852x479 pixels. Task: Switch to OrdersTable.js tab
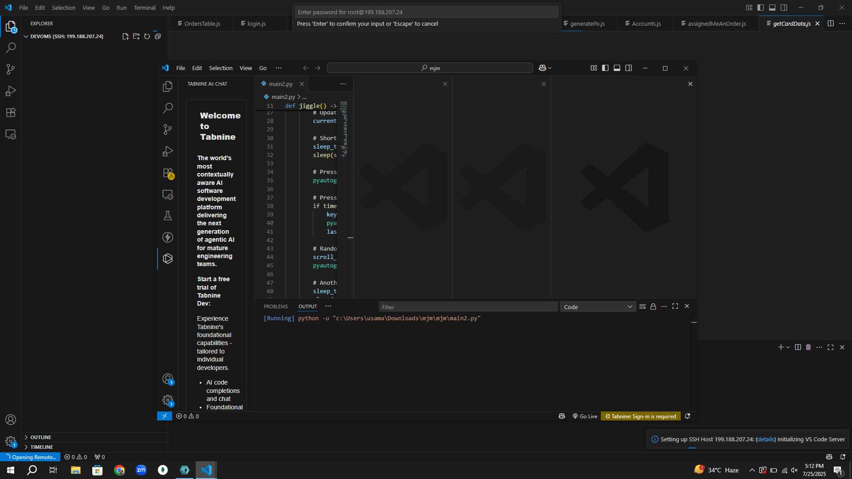pyautogui.click(x=202, y=24)
